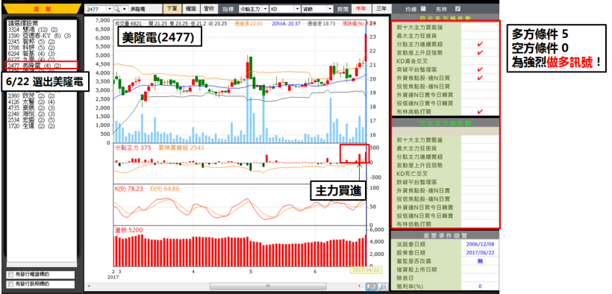Open the 分點主力 indicator dropdown
This screenshot has width=612, height=294.
coord(266,9)
